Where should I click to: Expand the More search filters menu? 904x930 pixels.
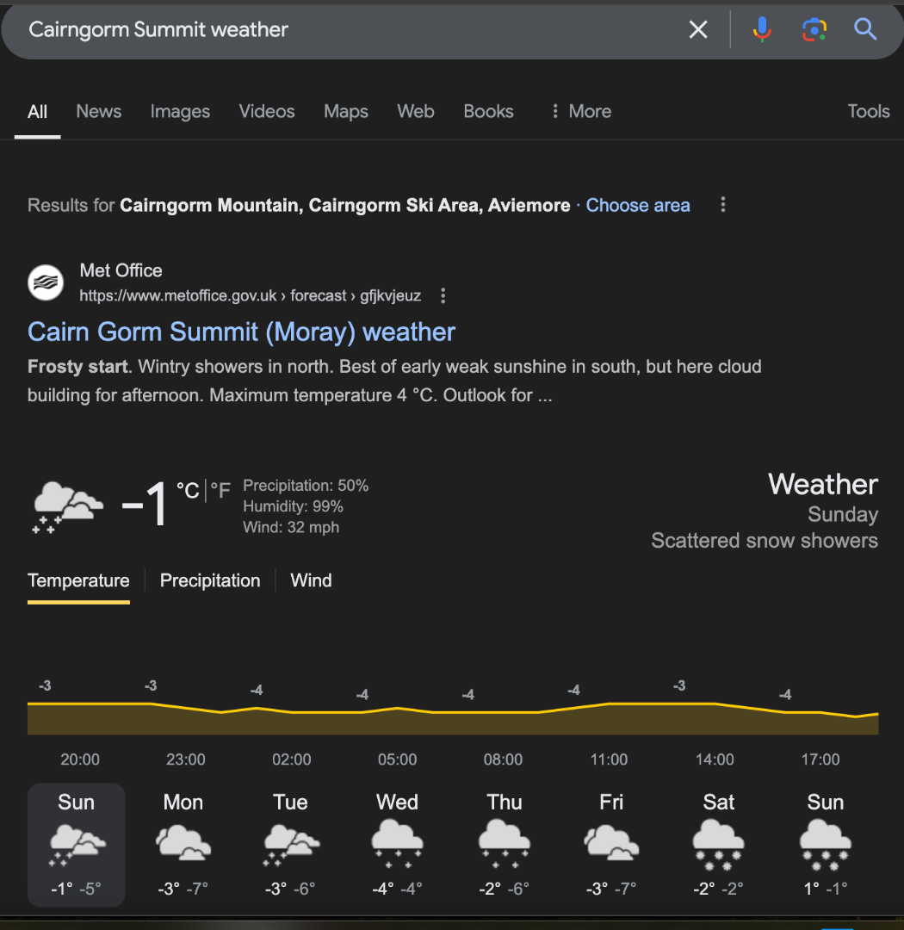point(580,111)
